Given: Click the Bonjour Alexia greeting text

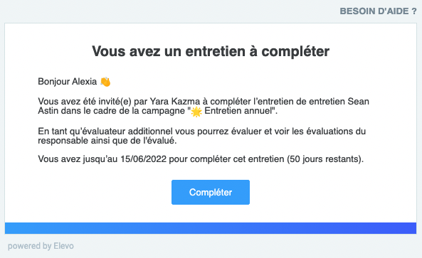Looking at the screenshot, I should pyautogui.click(x=68, y=82).
